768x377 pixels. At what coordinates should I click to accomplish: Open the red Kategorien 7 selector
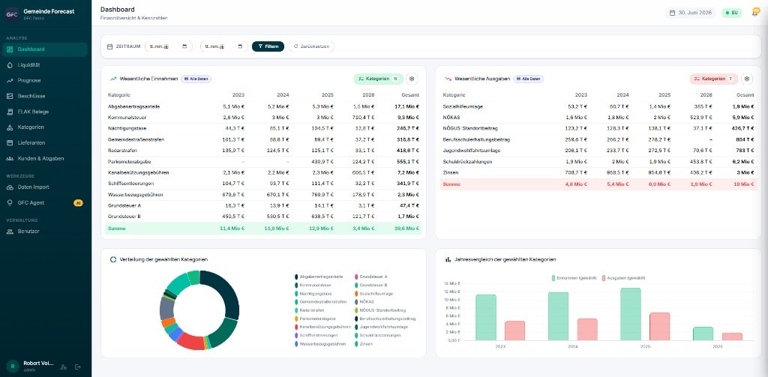pyautogui.click(x=714, y=79)
